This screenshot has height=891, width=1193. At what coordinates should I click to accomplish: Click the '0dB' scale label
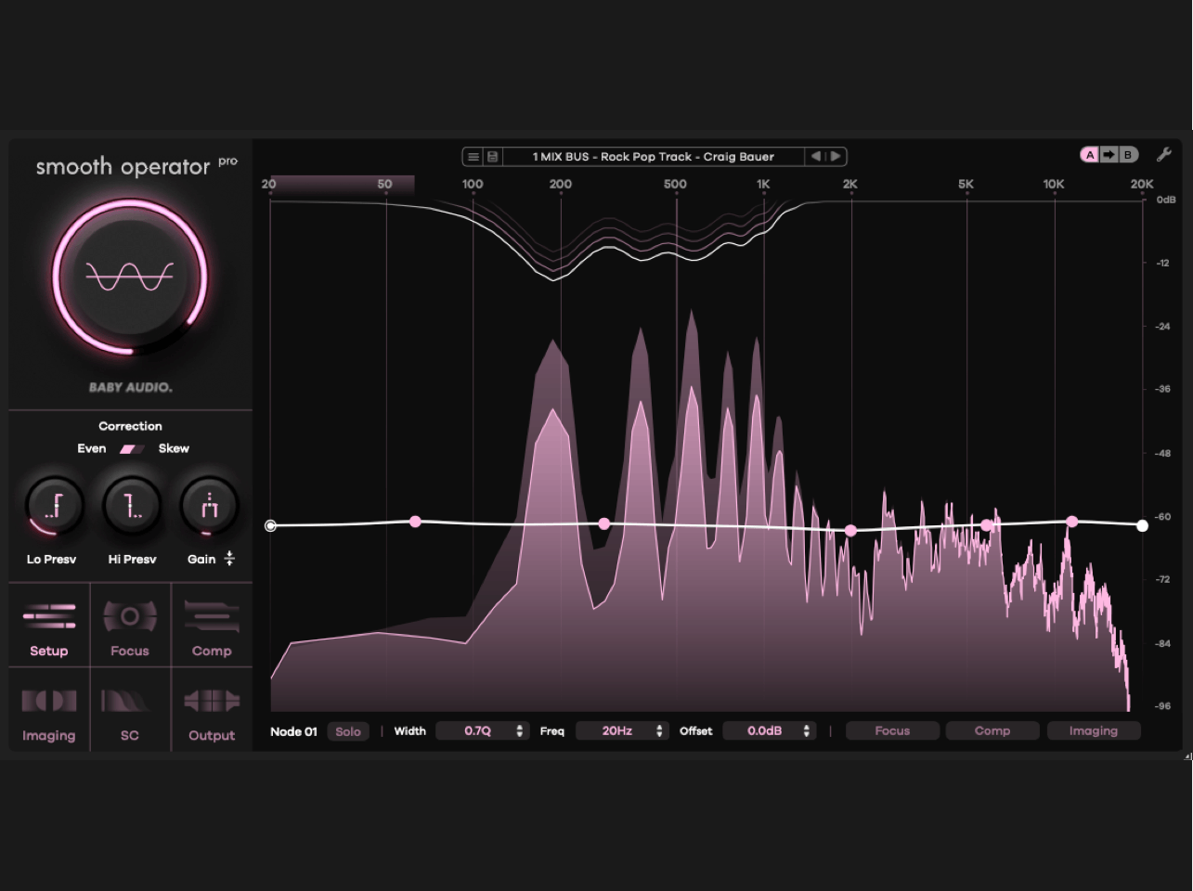pyautogui.click(x=1166, y=200)
